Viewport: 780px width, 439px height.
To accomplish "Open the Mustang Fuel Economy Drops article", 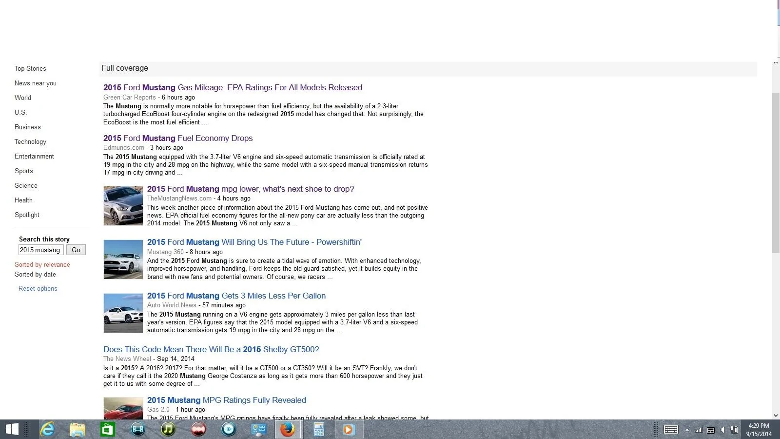I will [178, 138].
